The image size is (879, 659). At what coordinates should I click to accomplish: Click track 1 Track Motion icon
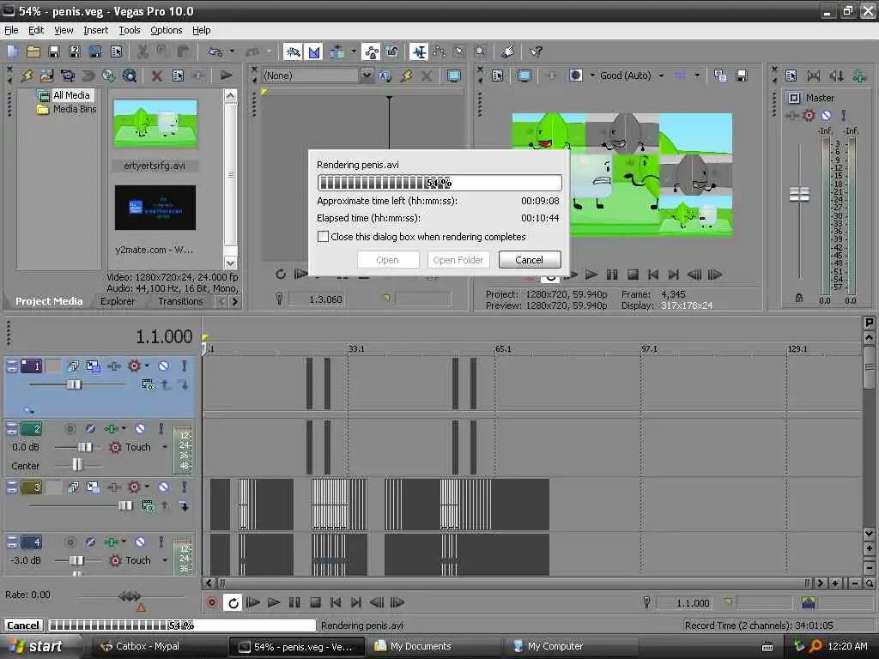[x=93, y=366]
